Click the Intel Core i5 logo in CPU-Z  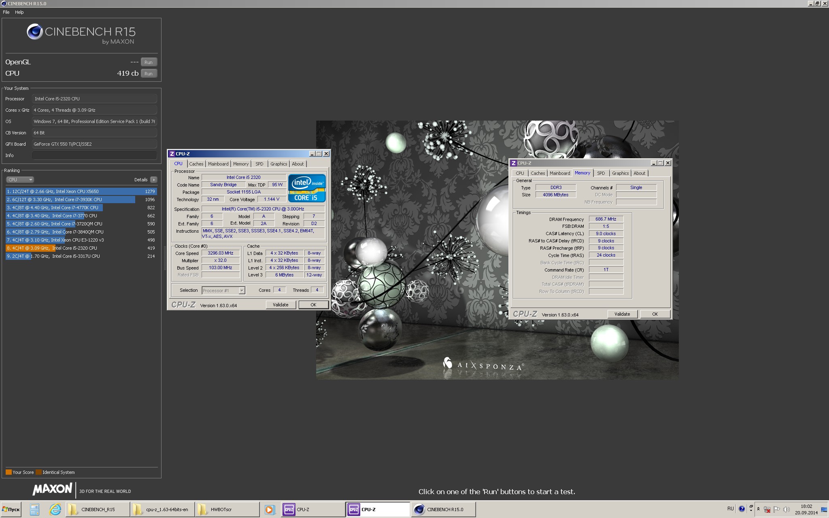point(307,188)
